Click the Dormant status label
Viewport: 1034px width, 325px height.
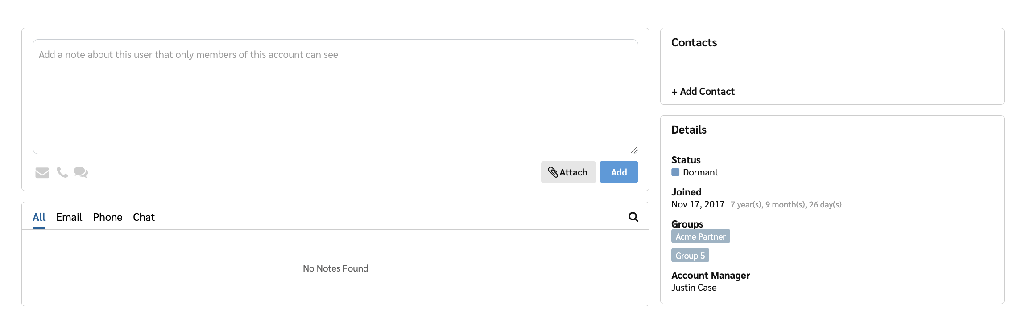click(700, 172)
